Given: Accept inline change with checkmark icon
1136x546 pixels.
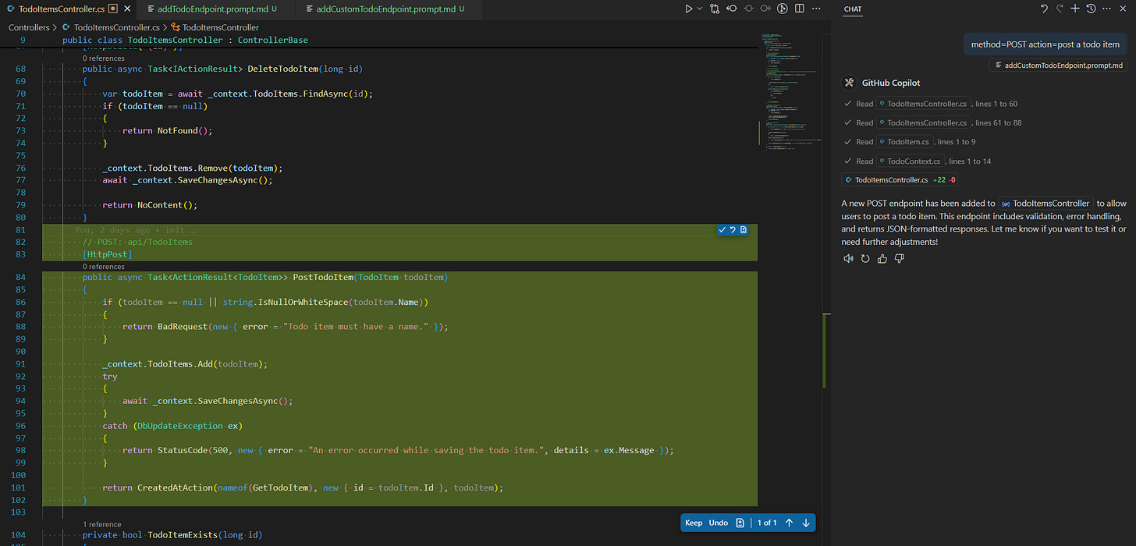Looking at the screenshot, I should pyautogui.click(x=722, y=229).
